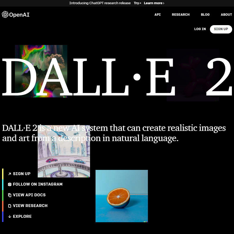Click the rainbow color strip on the left

click(x=2, y=195)
